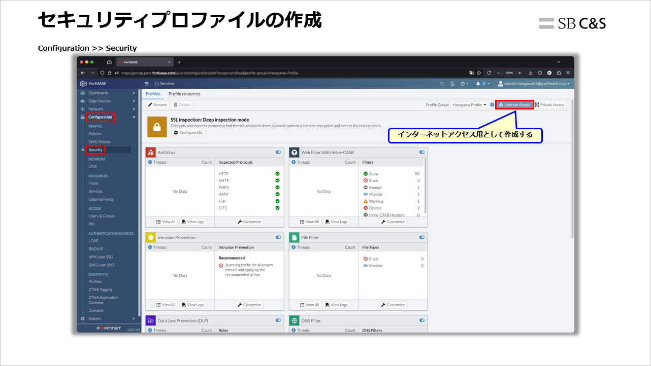Click the Intrusion Prevention shield icon
Image resolution: width=651 pixels, height=366 pixels.
(x=150, y=237)
